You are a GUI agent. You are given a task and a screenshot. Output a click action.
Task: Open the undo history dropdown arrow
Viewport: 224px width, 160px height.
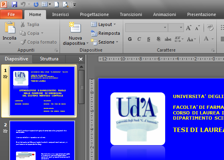point(29,4)
